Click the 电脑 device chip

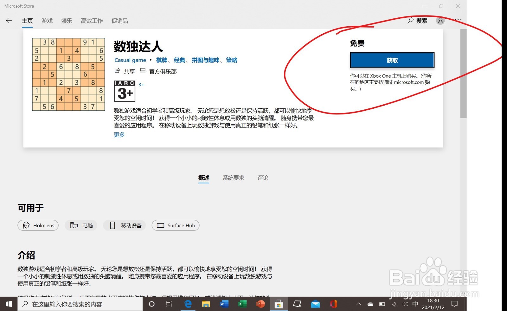tap(81, 225)
